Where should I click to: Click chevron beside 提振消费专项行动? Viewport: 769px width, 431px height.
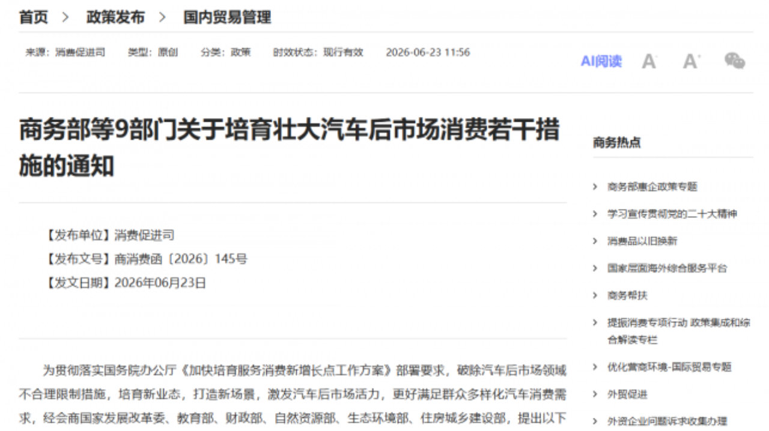click(595, 322)
